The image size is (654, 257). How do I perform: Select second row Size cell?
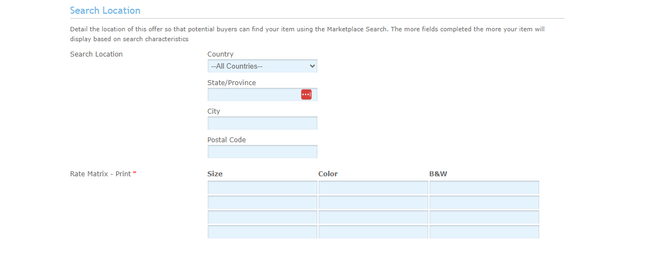[x=262, y=203]
